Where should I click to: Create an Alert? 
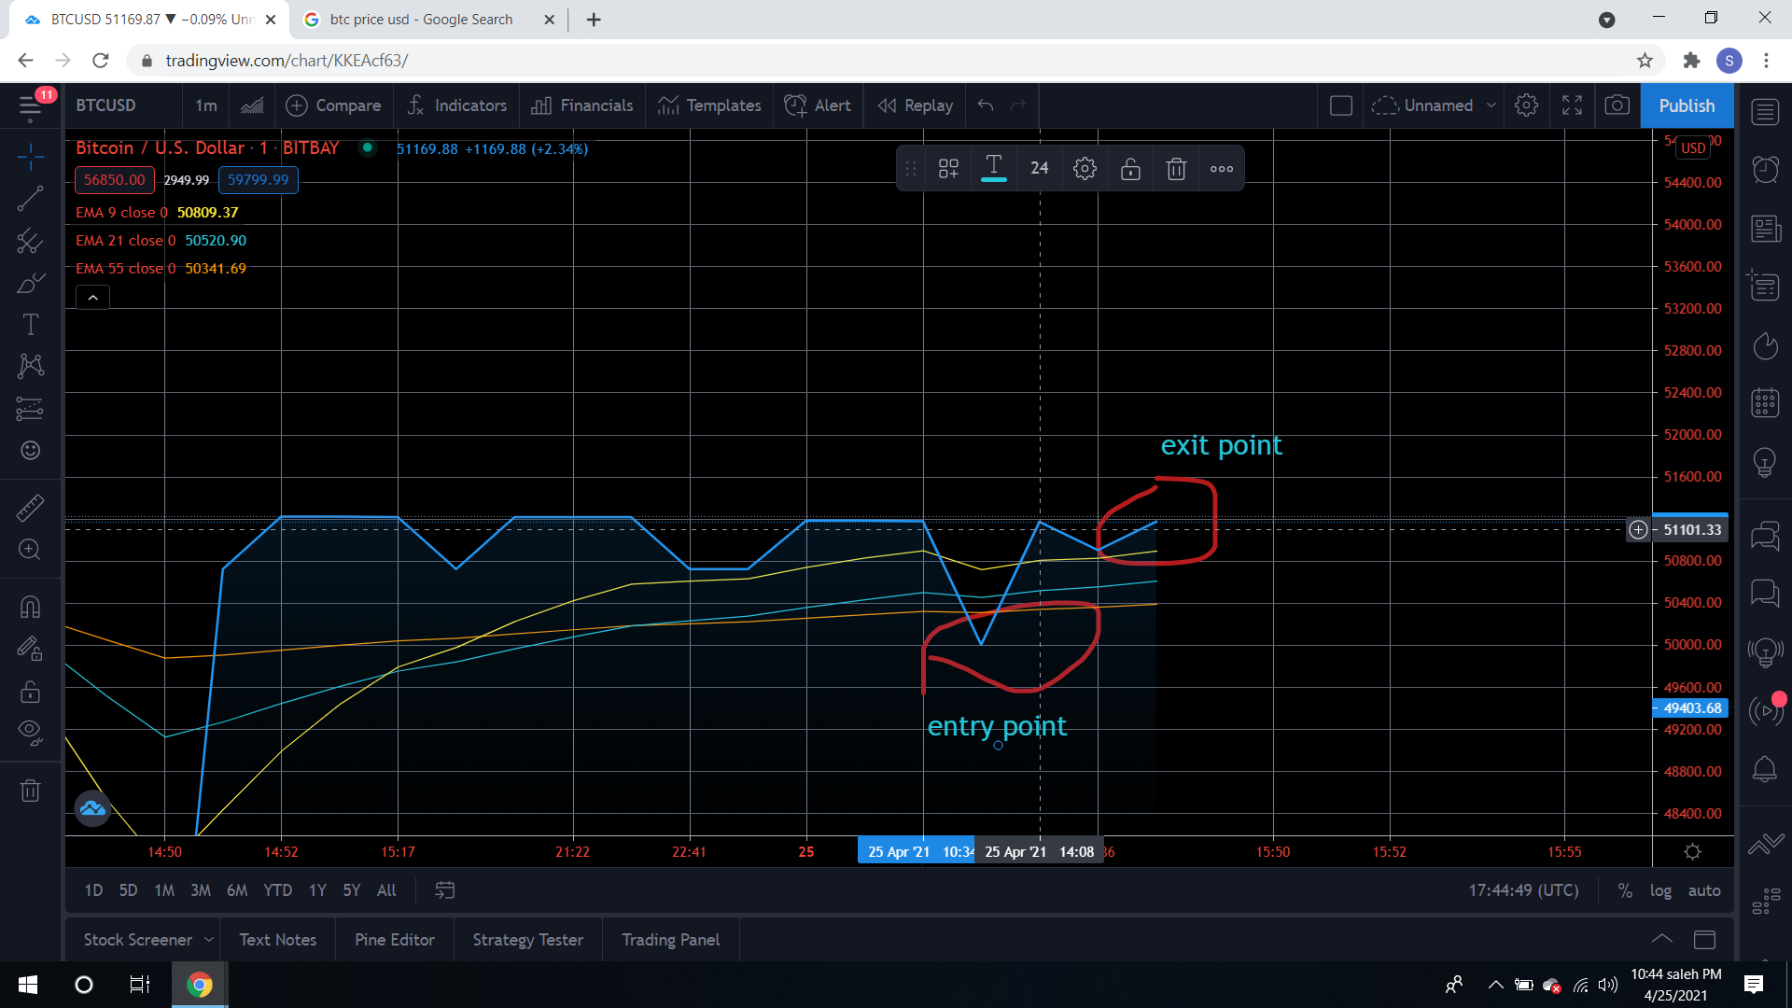tap(817, 105)
